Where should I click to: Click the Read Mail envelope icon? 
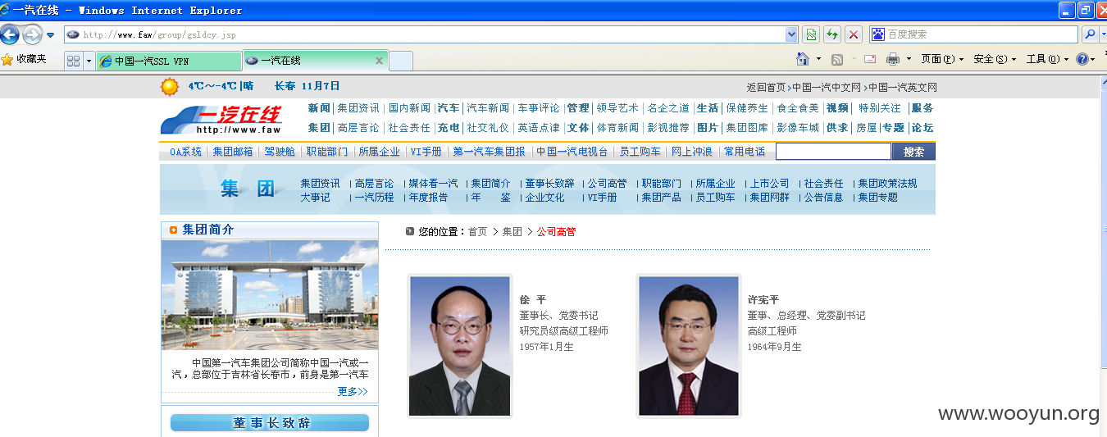pos(870,59)
